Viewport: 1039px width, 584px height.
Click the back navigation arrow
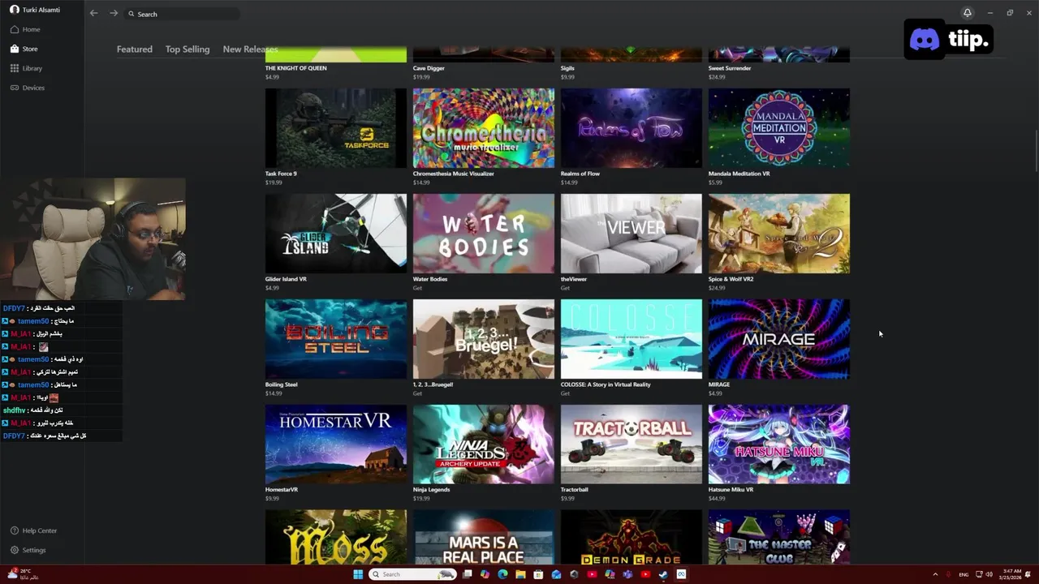pyautogui.click(x=93, y=14)
